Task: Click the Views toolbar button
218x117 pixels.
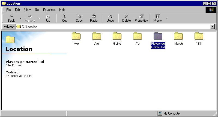Action: tap(158, 18)
